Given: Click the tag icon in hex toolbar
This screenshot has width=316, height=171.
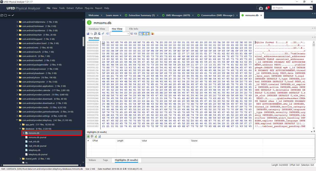Looking at the screenshot, I should click(x=103, y=33).
